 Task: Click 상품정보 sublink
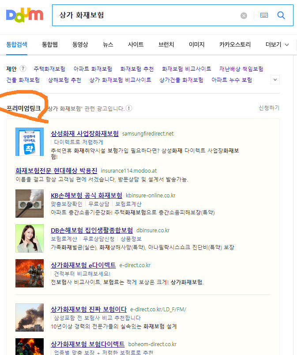point(131,239)
